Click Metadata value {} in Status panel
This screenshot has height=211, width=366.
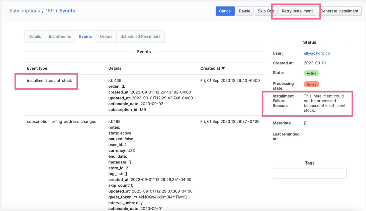click(x=305, y=123)
